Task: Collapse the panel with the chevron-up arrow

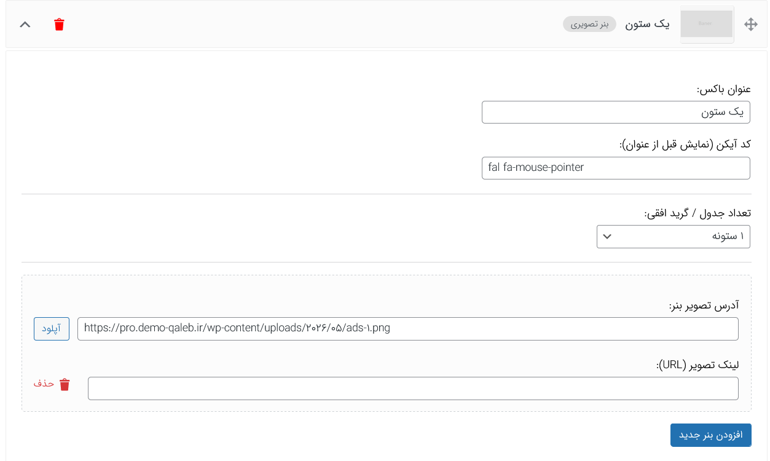Action: click(25, 25)
